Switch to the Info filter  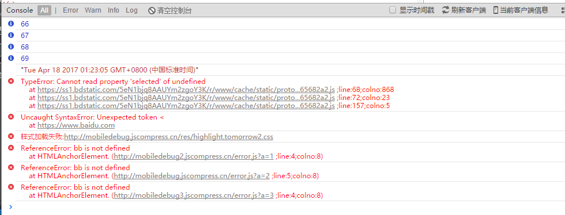114,10
